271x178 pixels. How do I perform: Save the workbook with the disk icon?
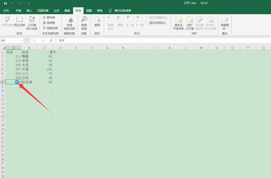coord(5,3)
